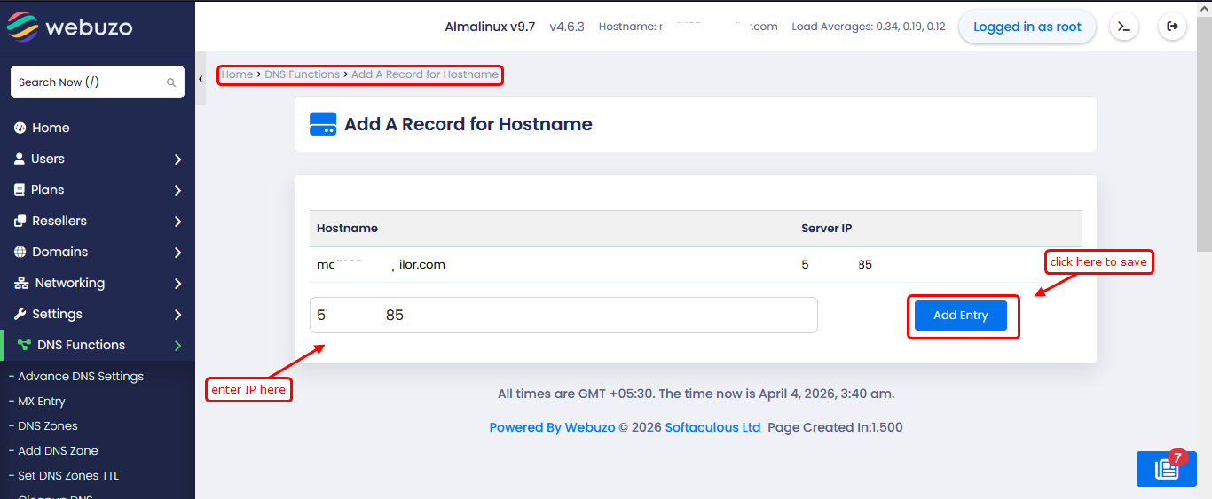Click the logout icon in header
1212x499 pixels.
coord(1172,27)
